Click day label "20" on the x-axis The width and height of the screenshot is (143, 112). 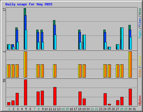click(88, 109)
